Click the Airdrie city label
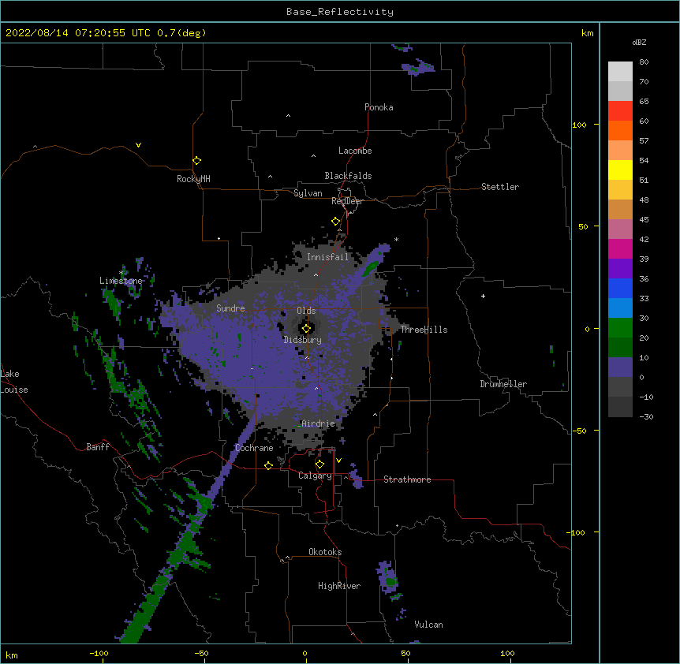 pyautogui.click(x=318, y=423)
